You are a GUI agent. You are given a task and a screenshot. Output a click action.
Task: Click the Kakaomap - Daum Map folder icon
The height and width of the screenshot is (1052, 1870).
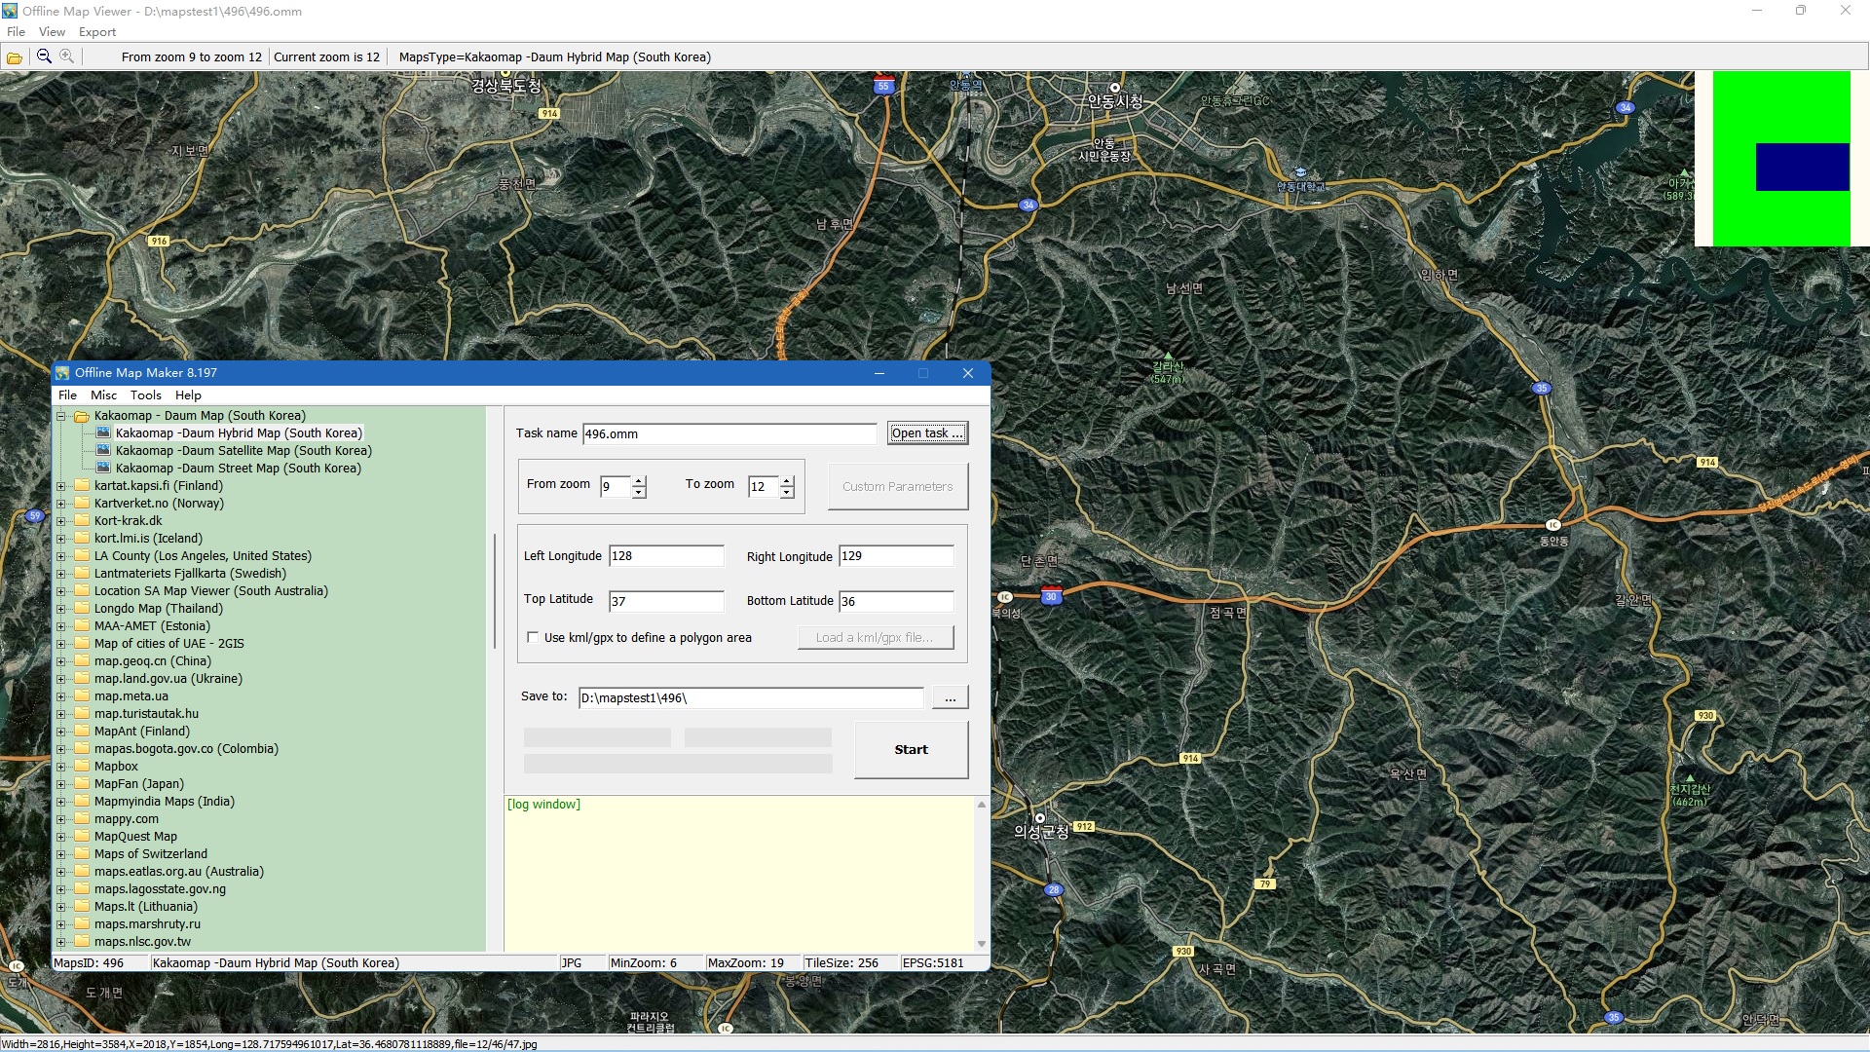tap(82, 416)
